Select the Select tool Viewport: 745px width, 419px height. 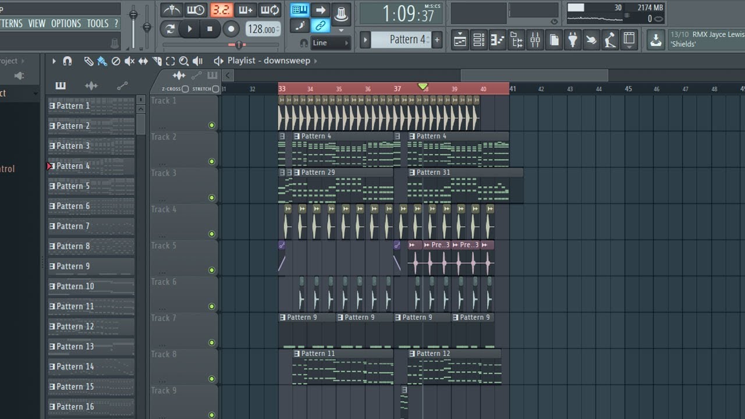click(170, 61)
